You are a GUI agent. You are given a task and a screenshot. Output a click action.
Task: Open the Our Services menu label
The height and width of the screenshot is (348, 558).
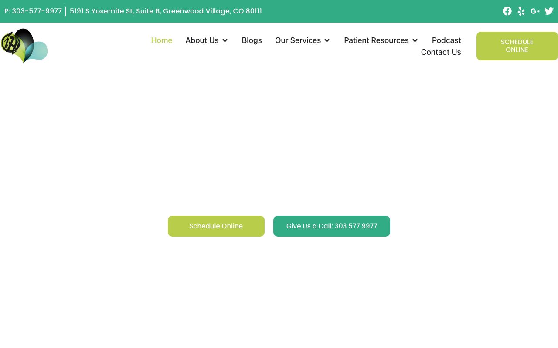tap(298, 40)
